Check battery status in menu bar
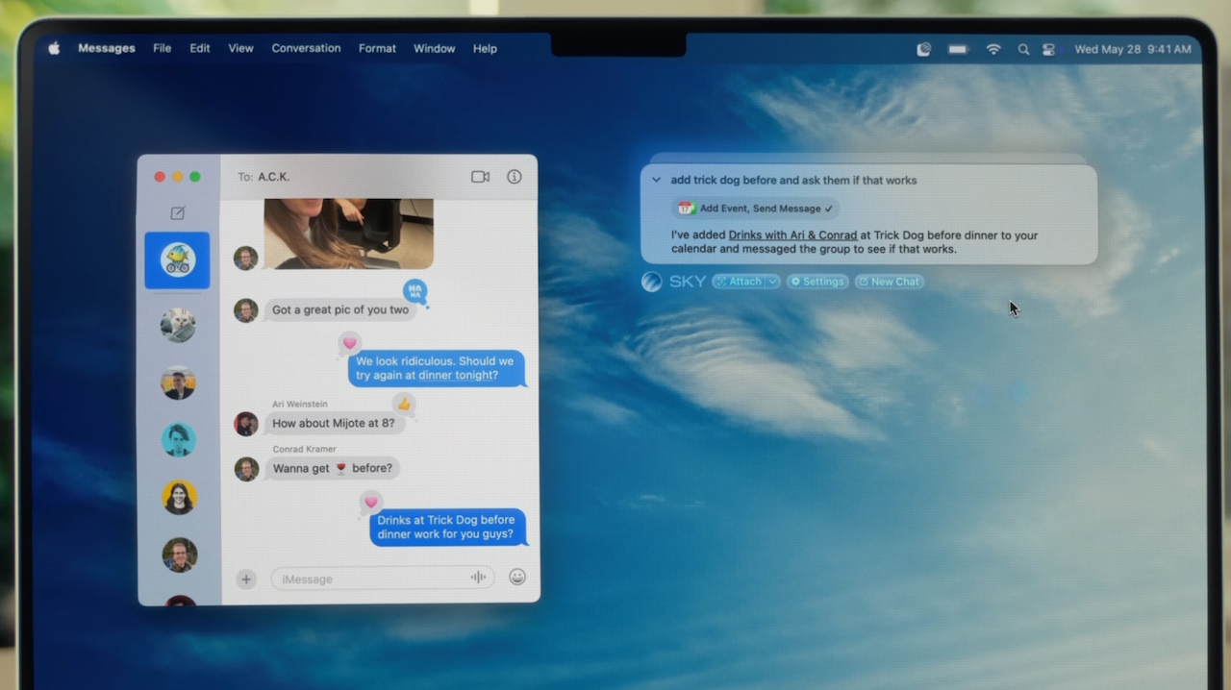 pos(958,49)
